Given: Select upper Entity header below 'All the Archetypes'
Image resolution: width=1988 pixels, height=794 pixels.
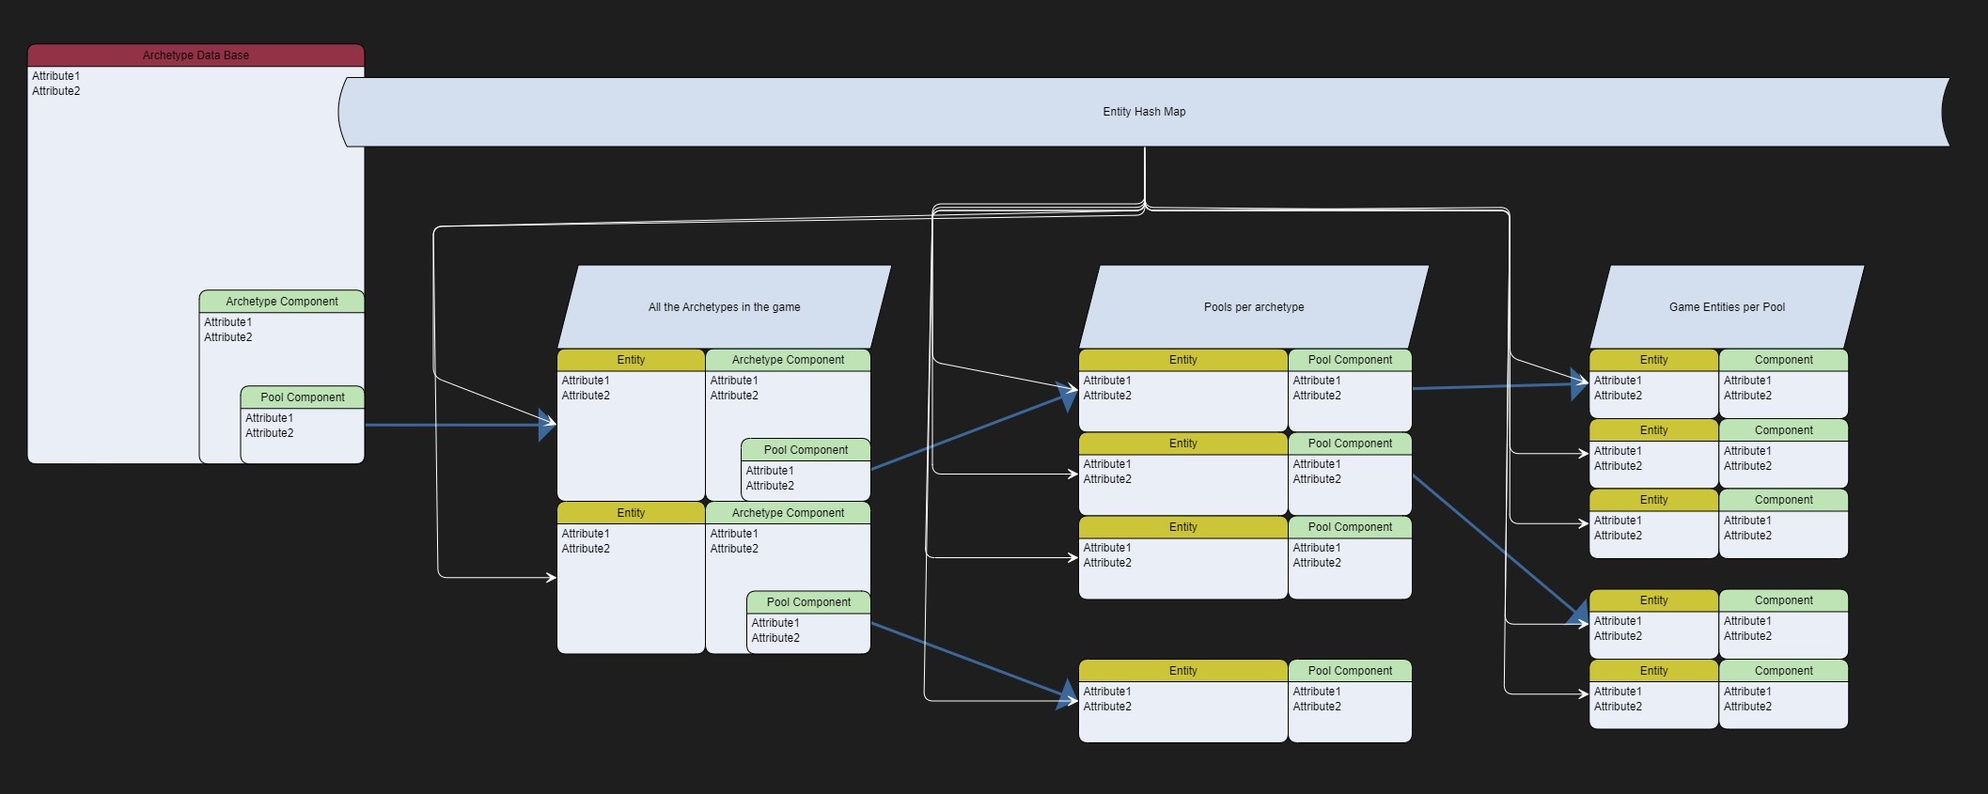Looking at the screenshot, I should [x=631, y=360].
